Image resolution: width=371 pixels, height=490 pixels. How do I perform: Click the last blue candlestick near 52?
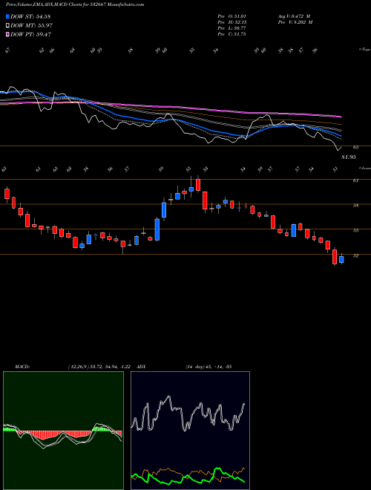(341, 259)
